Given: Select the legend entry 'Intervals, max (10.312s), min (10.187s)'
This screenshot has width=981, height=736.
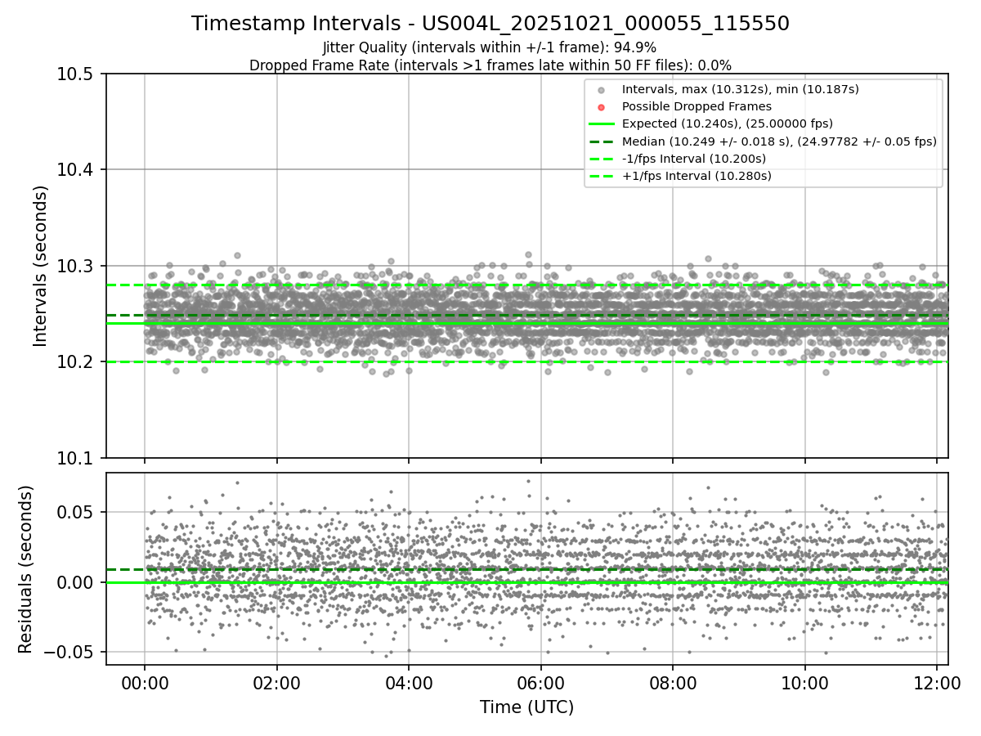Looking at the screenshot, I should click(x=740, y=89).
